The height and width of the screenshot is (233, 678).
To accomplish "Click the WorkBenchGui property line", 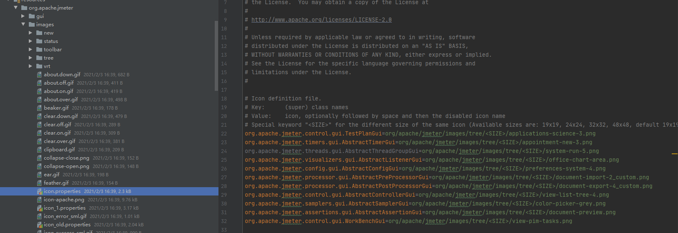I will 408,221.
